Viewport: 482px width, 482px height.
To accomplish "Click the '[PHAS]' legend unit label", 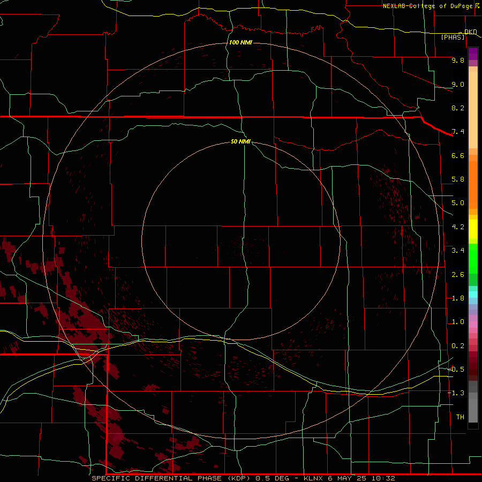I will (453, 37).
